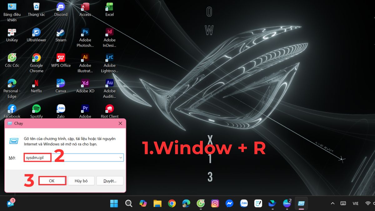Click Hủy bỏ to cancel the dialog
Image resolution: width=375 pixels, height=211 pixels.
[81, 181]
